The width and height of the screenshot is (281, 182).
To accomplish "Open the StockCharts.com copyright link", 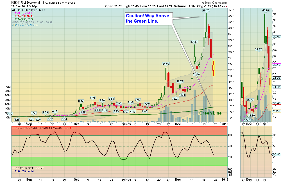I will coord(215,3).
